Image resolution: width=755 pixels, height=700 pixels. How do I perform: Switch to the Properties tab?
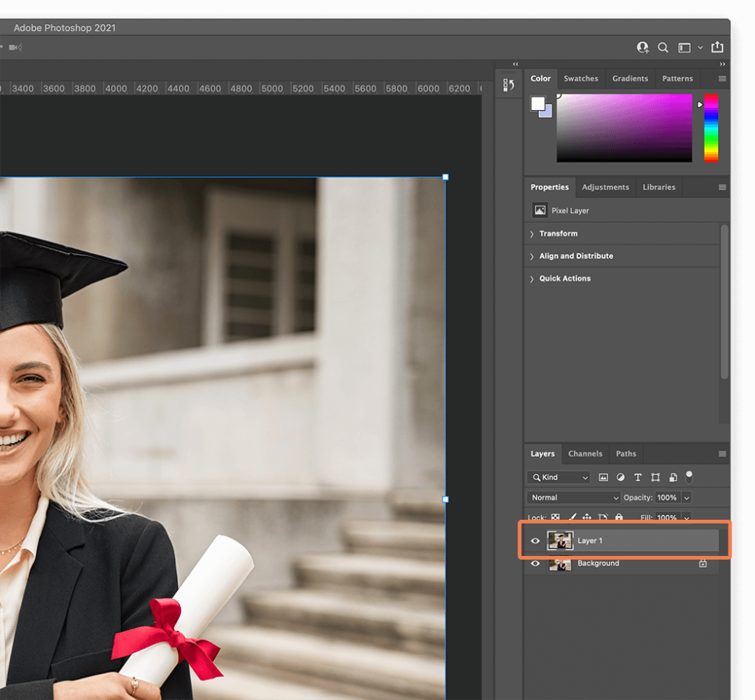(x=549, y=187)
